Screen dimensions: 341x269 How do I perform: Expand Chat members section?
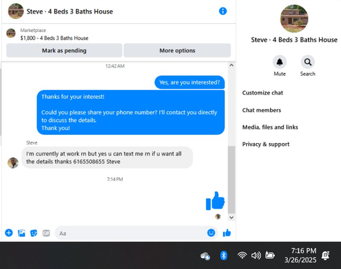[x=262, y=110]
